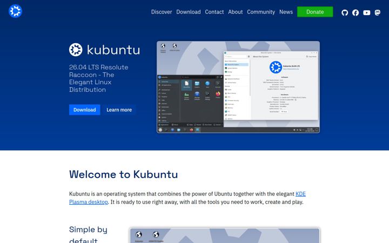The height and width of the screenshot is (243, 389).
Task: Click the blue Download button in hero
Action: click(85, 110)
